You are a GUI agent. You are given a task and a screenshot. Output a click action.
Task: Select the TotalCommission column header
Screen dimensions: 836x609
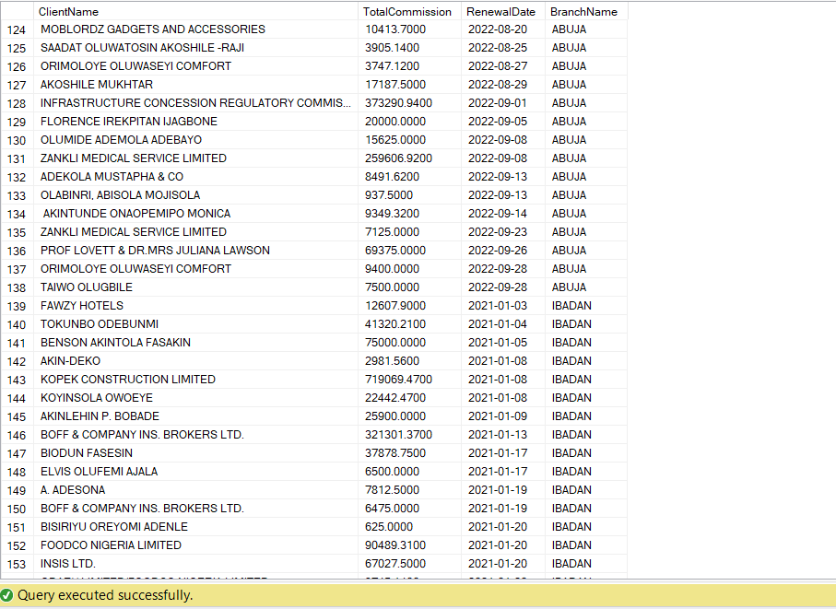click(409, 11)
